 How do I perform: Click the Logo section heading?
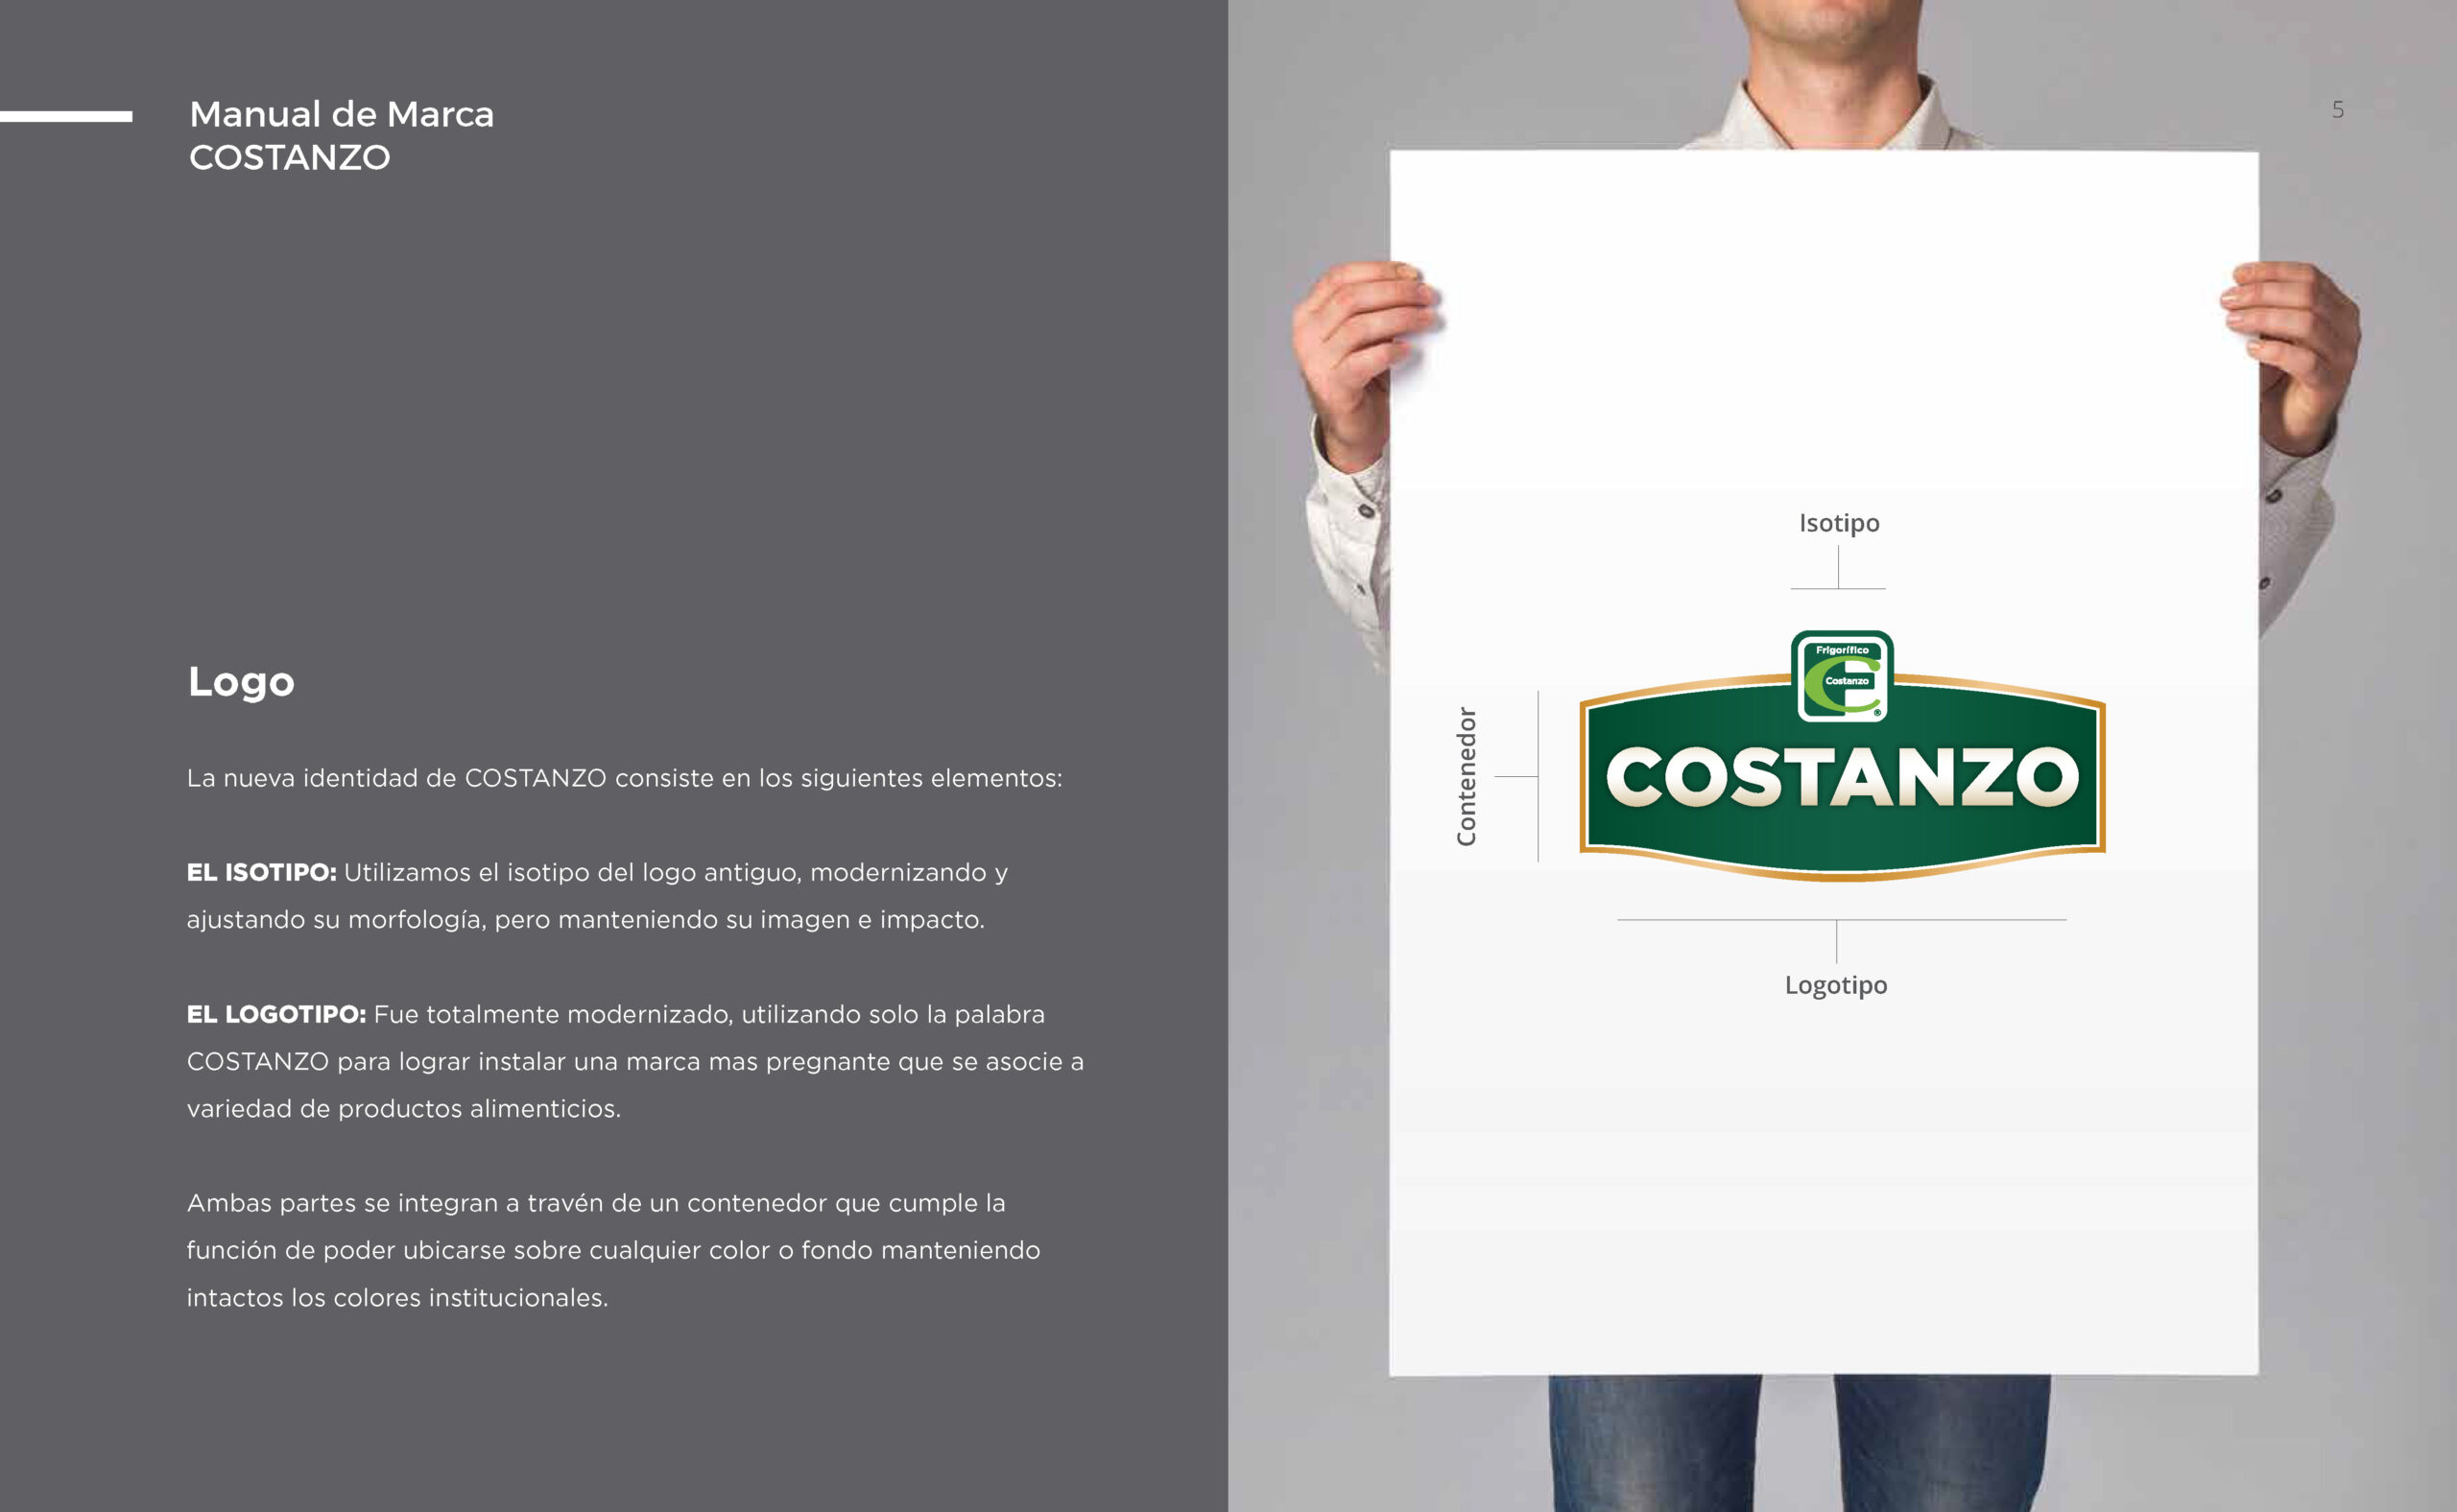click(x=241, y=682)
